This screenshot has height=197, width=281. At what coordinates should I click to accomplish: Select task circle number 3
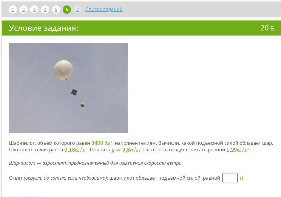tap(34, 10)
